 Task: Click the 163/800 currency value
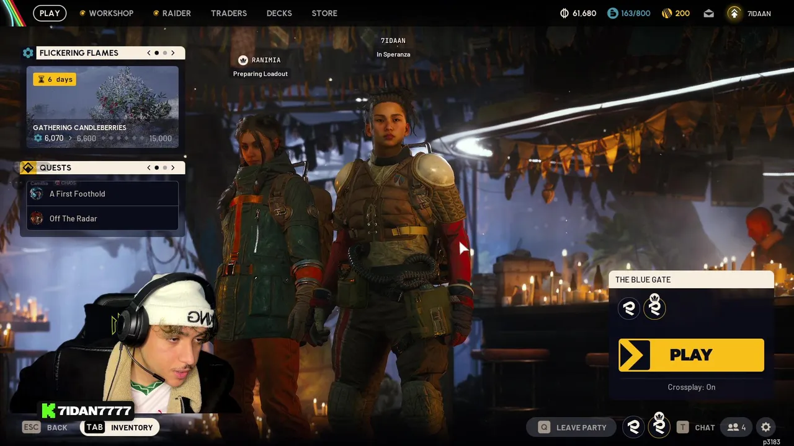click(x=636, y=13)
